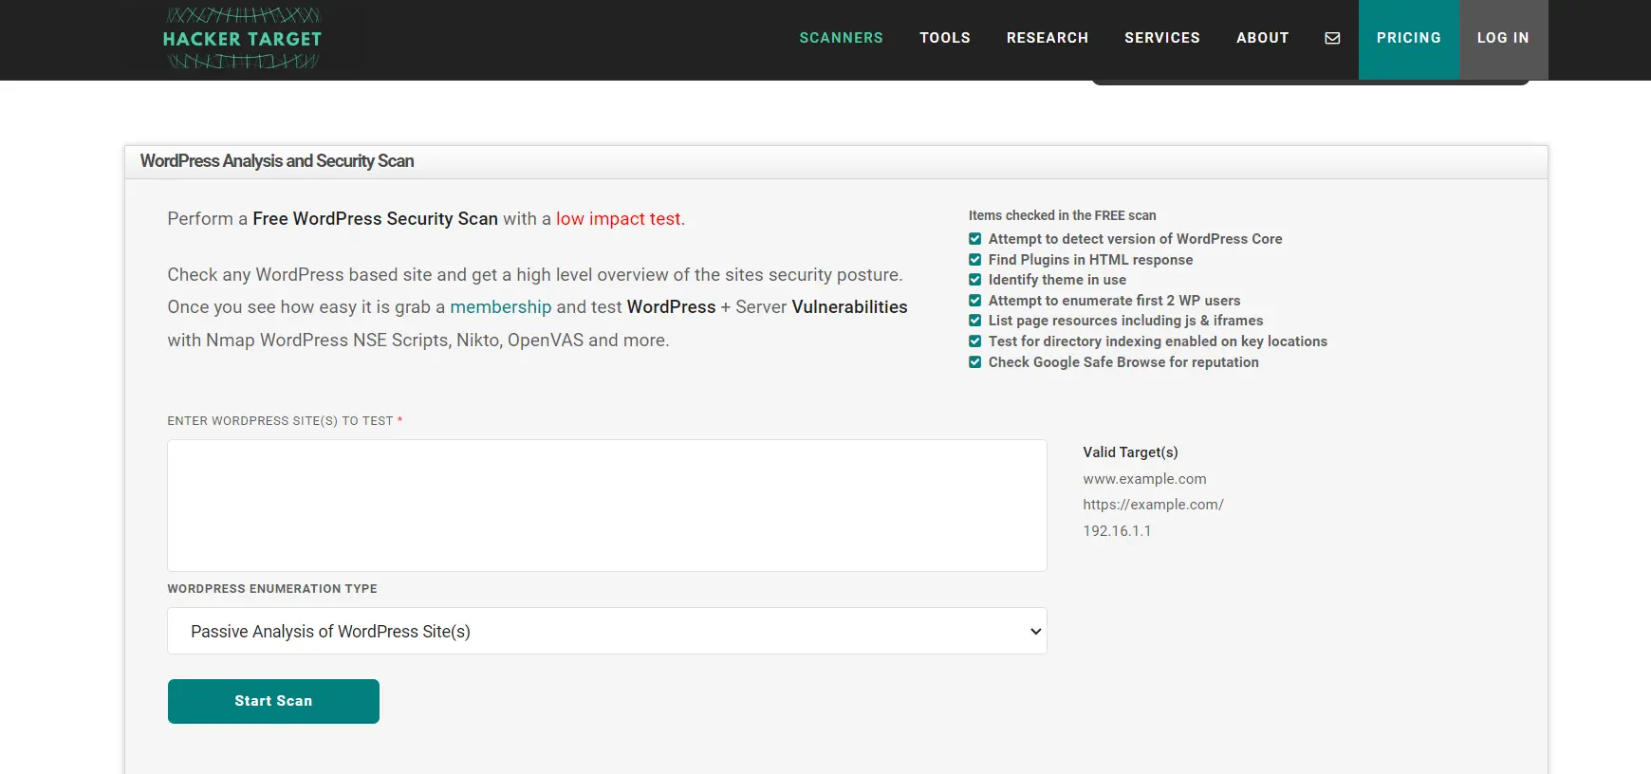Click the text https://example.com/
This screenshot has width=1651, height=774.
(x=1153, y=505)
